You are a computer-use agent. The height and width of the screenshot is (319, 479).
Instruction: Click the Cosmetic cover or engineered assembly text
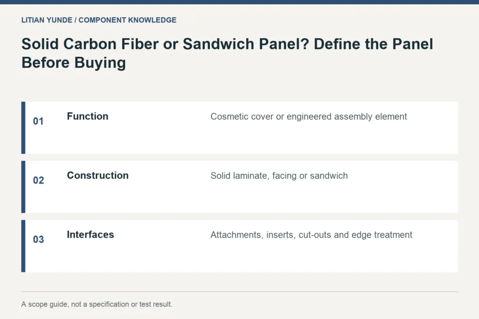(x=309, y=116)
